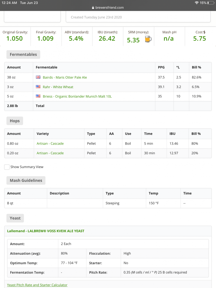Tap the lock icon in address bar
This screenshot has width=216, height=288.
click(x=93, y=8)
